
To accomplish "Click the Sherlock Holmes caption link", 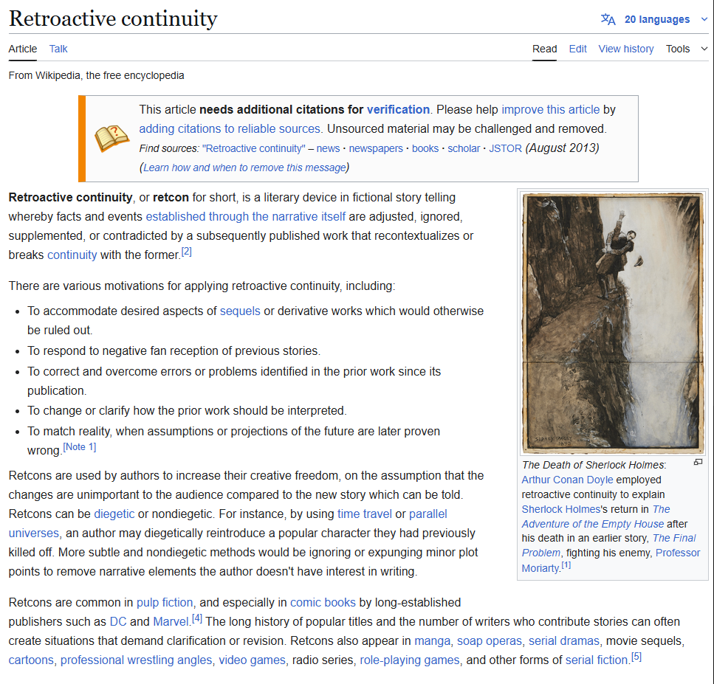I will point(561,509).
